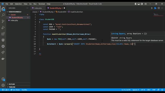
Task: Click StudentDB class breadcrumb segment
Action: coord(62,12)
